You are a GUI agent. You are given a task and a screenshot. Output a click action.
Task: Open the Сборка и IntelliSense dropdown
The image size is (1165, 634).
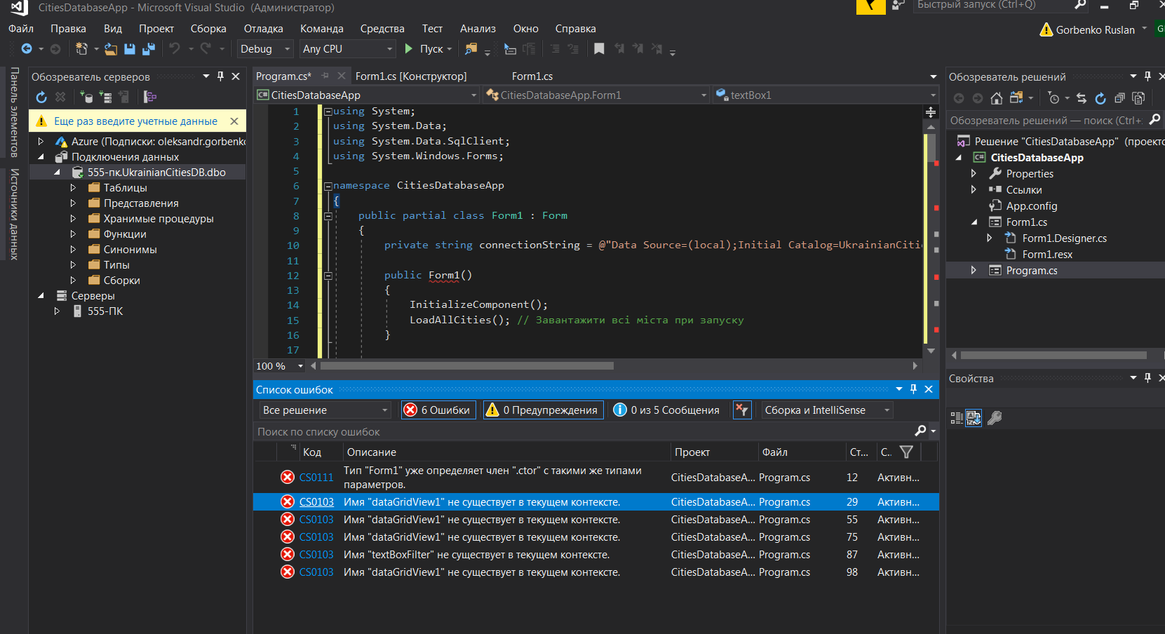pyautogui.click(x=826, y=410)
